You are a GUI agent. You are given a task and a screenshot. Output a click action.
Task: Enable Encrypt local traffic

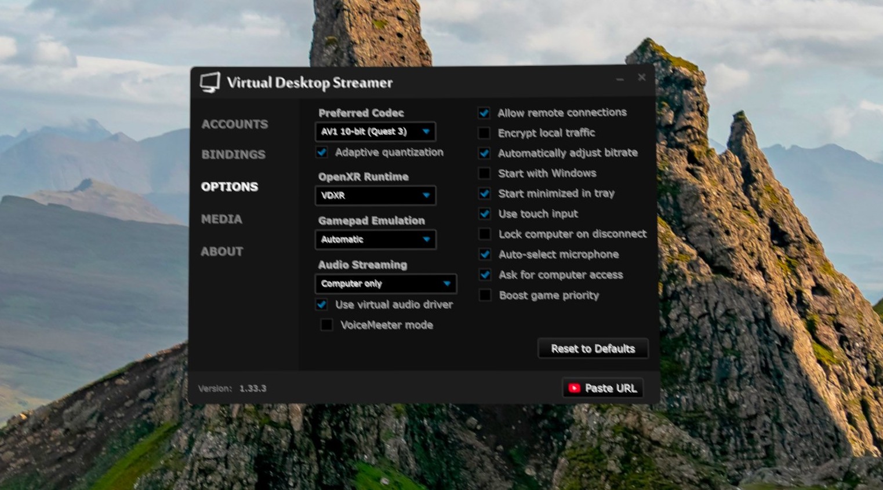[484, 133]
